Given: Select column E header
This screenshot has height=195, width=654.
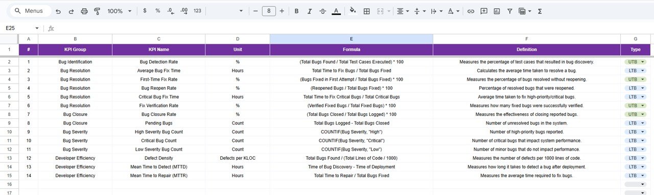Looking at the screenshot, I should pos(352,39).
